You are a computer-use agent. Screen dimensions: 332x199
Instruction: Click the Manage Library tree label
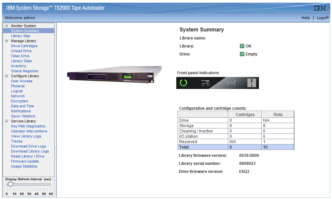23,41
